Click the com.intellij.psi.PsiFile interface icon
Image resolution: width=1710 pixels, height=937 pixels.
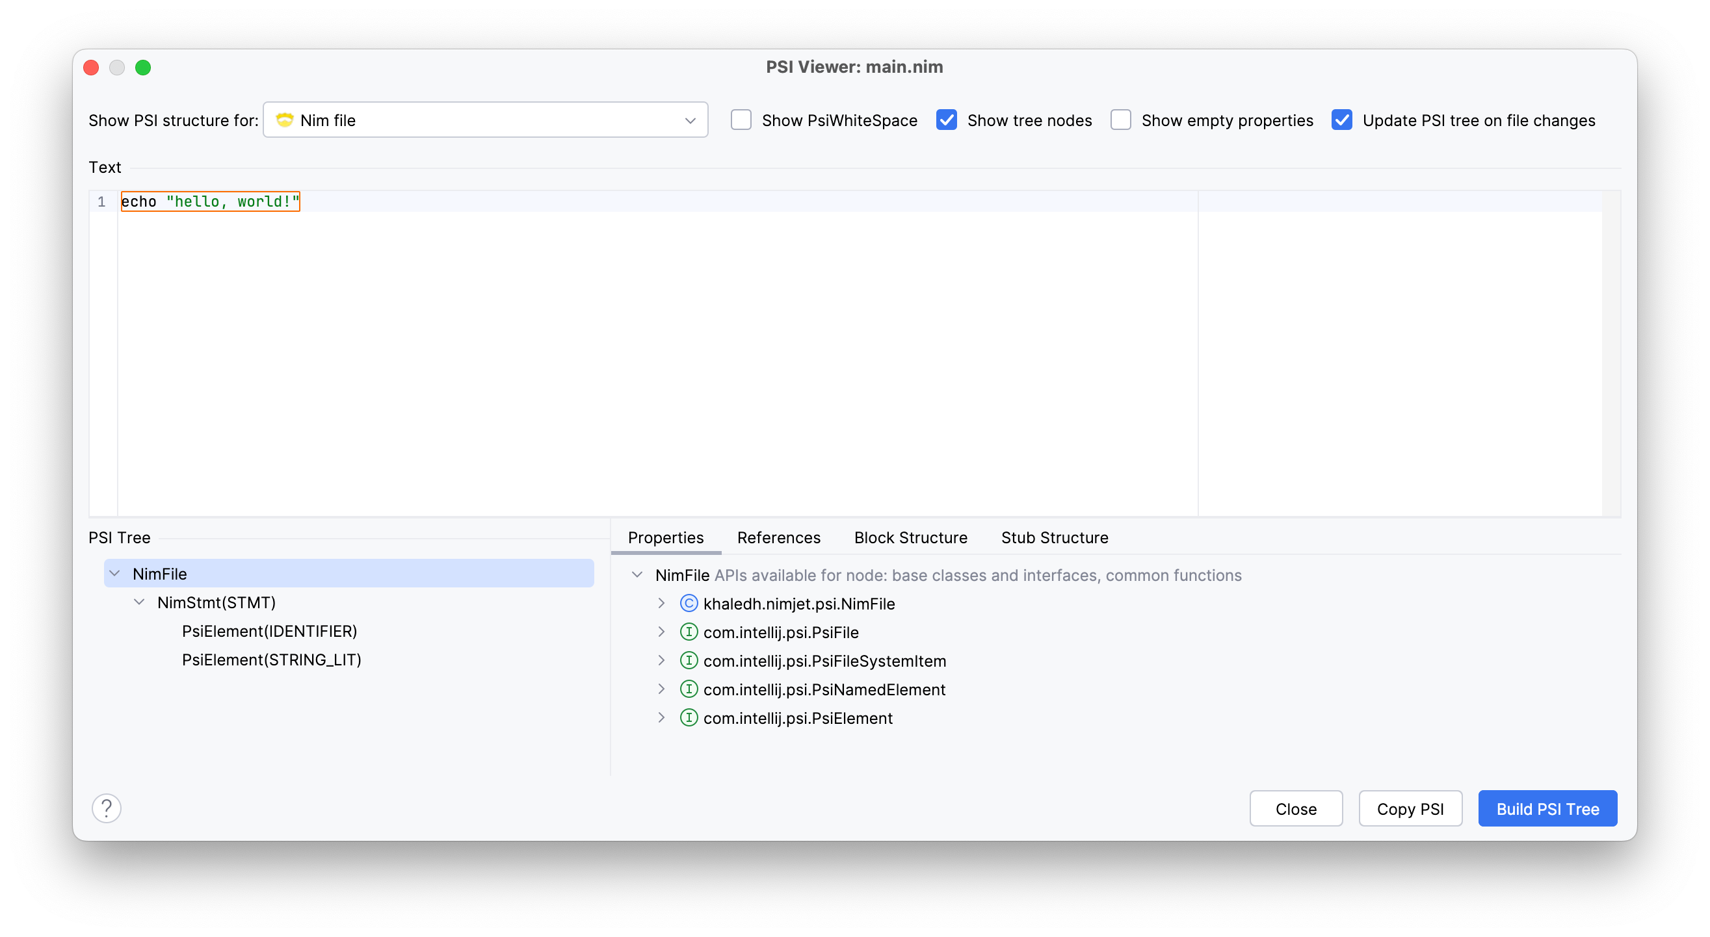tap(689, 631)
